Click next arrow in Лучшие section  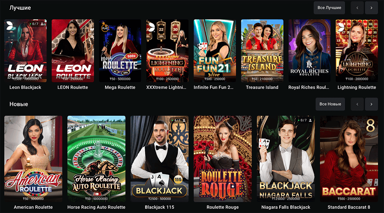(371, 8)
